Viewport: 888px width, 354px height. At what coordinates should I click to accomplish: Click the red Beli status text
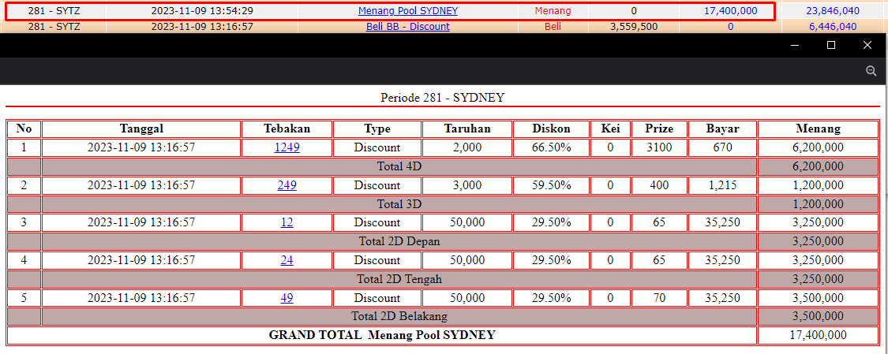(x=553, y=27)
